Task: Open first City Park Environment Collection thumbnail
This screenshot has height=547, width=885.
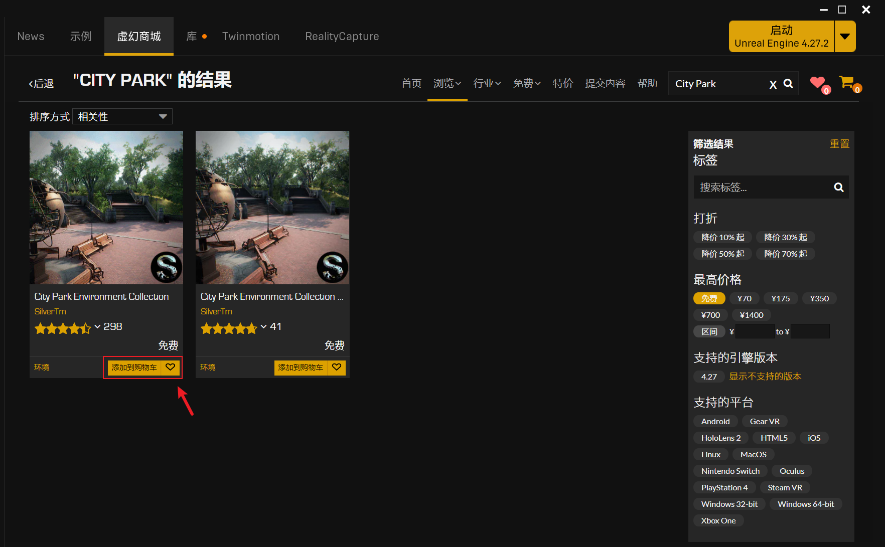Action: tap(106, 208)
